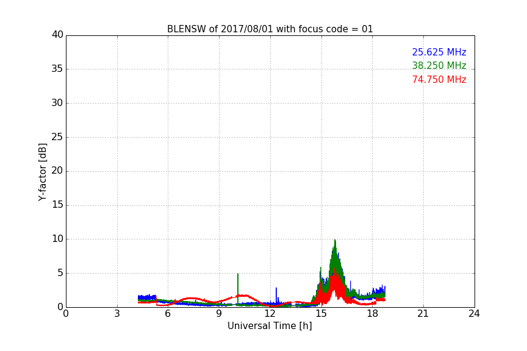The width and height of the screenshot is (527, 351).
Task: Select the red 74.750 MHz legend label
Action: point(439,80)
